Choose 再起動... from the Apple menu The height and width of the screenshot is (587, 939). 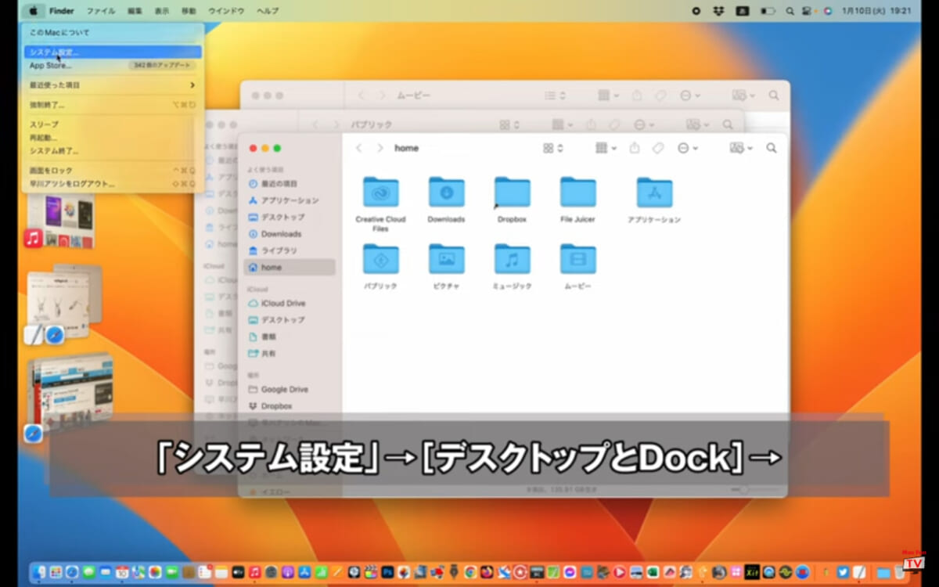pyautogui.click(x=113, y=138)
